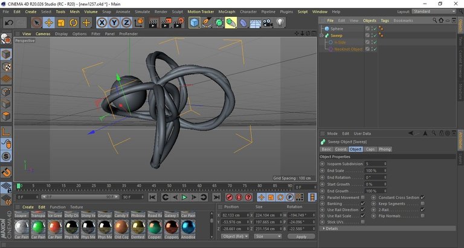
Task: Collapse the Sweep object tree
Action: click(x=321, y=36)
